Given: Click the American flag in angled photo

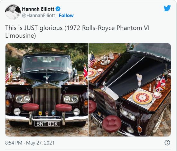Looking at the screenshot, I should click(93, 60).
